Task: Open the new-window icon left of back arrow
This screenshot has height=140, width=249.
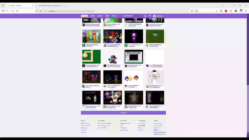Action: click(x=3, y=11)
